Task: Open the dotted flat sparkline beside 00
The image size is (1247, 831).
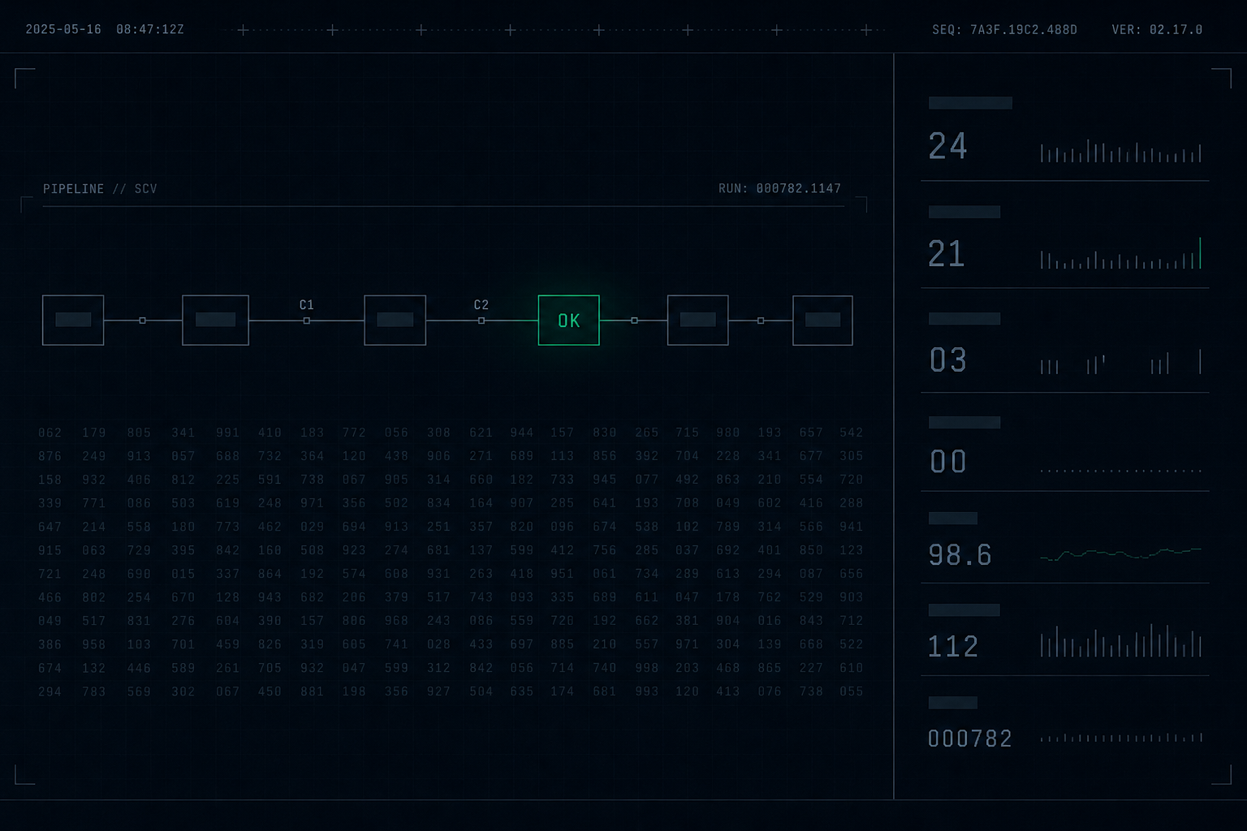Action: 1120,471
